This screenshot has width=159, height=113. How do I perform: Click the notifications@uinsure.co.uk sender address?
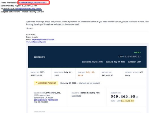coord(32,3)
